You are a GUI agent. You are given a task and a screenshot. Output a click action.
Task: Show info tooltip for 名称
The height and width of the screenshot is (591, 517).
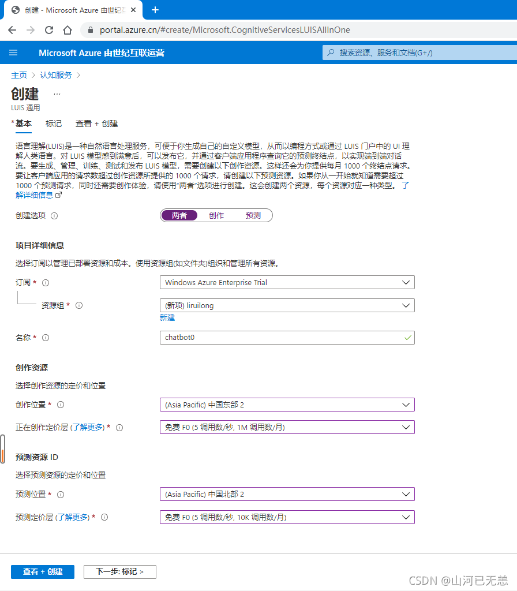[x=46, y=338]
